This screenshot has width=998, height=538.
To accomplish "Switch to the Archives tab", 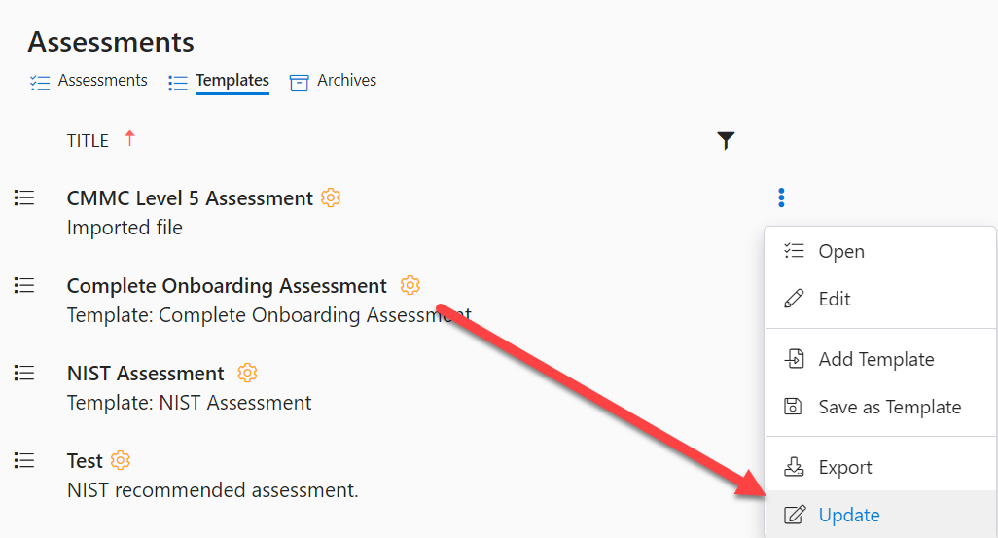I will (x=333, y=81).
